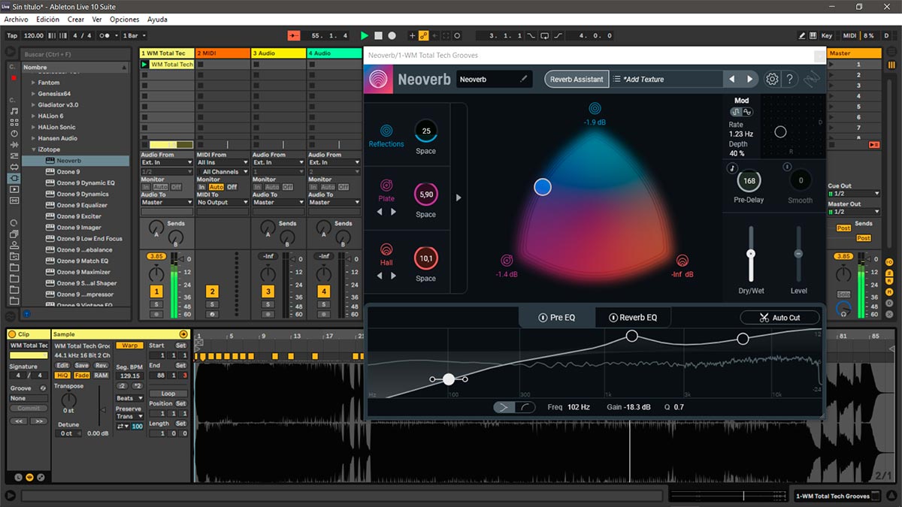Screen dimensions: 902x507
Task: Select the Plate reverb engine icon
Action: [x=386, y=186]
